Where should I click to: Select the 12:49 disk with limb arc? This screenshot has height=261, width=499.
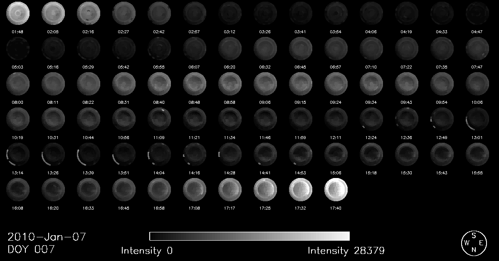[442, 119]
